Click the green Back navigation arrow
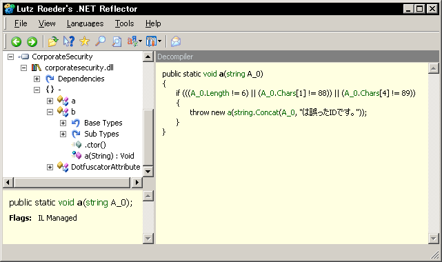This screenshot has height=262, width=442. pyautogui.click(x=17, y=41)
